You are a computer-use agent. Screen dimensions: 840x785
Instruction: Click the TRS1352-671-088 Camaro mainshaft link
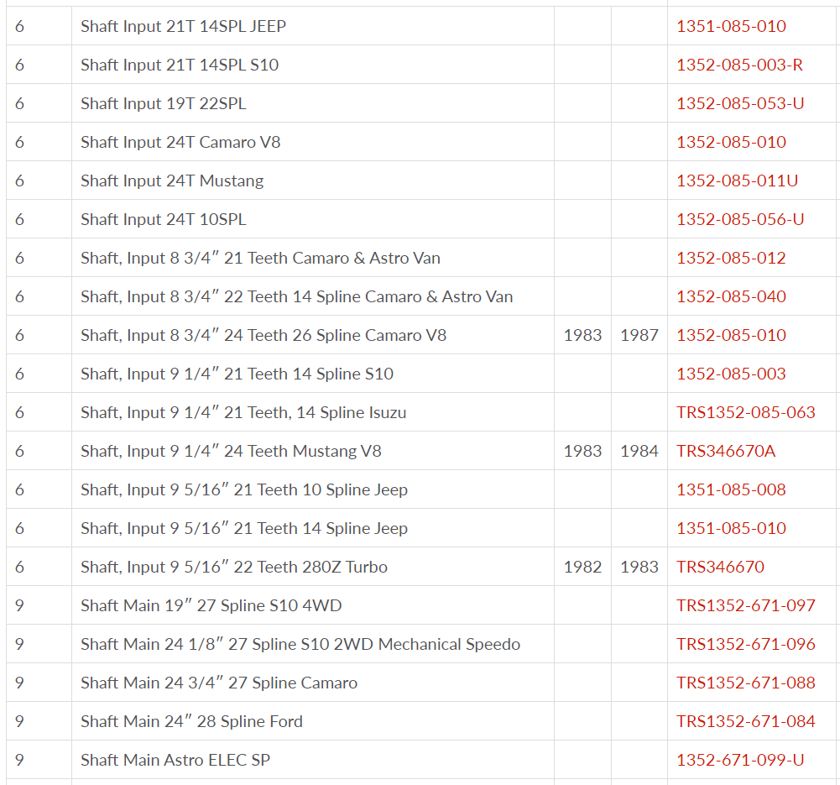tap(746, 682)
